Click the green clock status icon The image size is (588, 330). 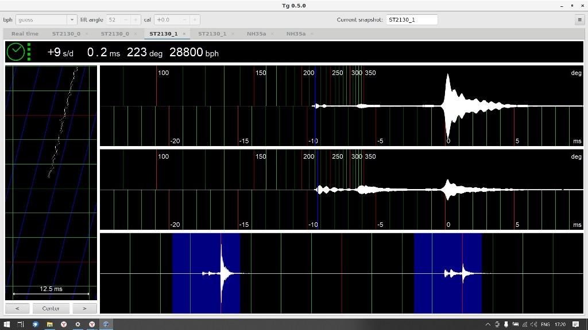[16, 52]
